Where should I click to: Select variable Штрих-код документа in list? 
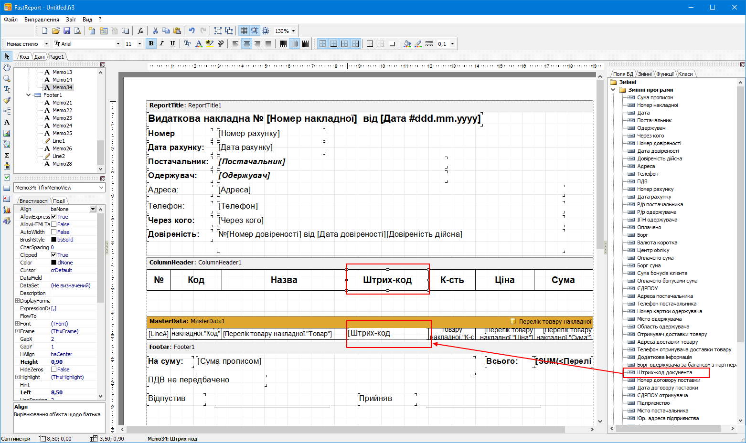(664, 372)
